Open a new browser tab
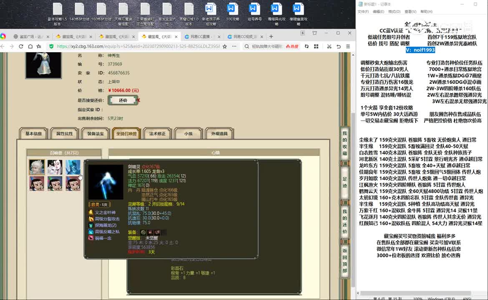The image size is (488, 300). [271, 36]
